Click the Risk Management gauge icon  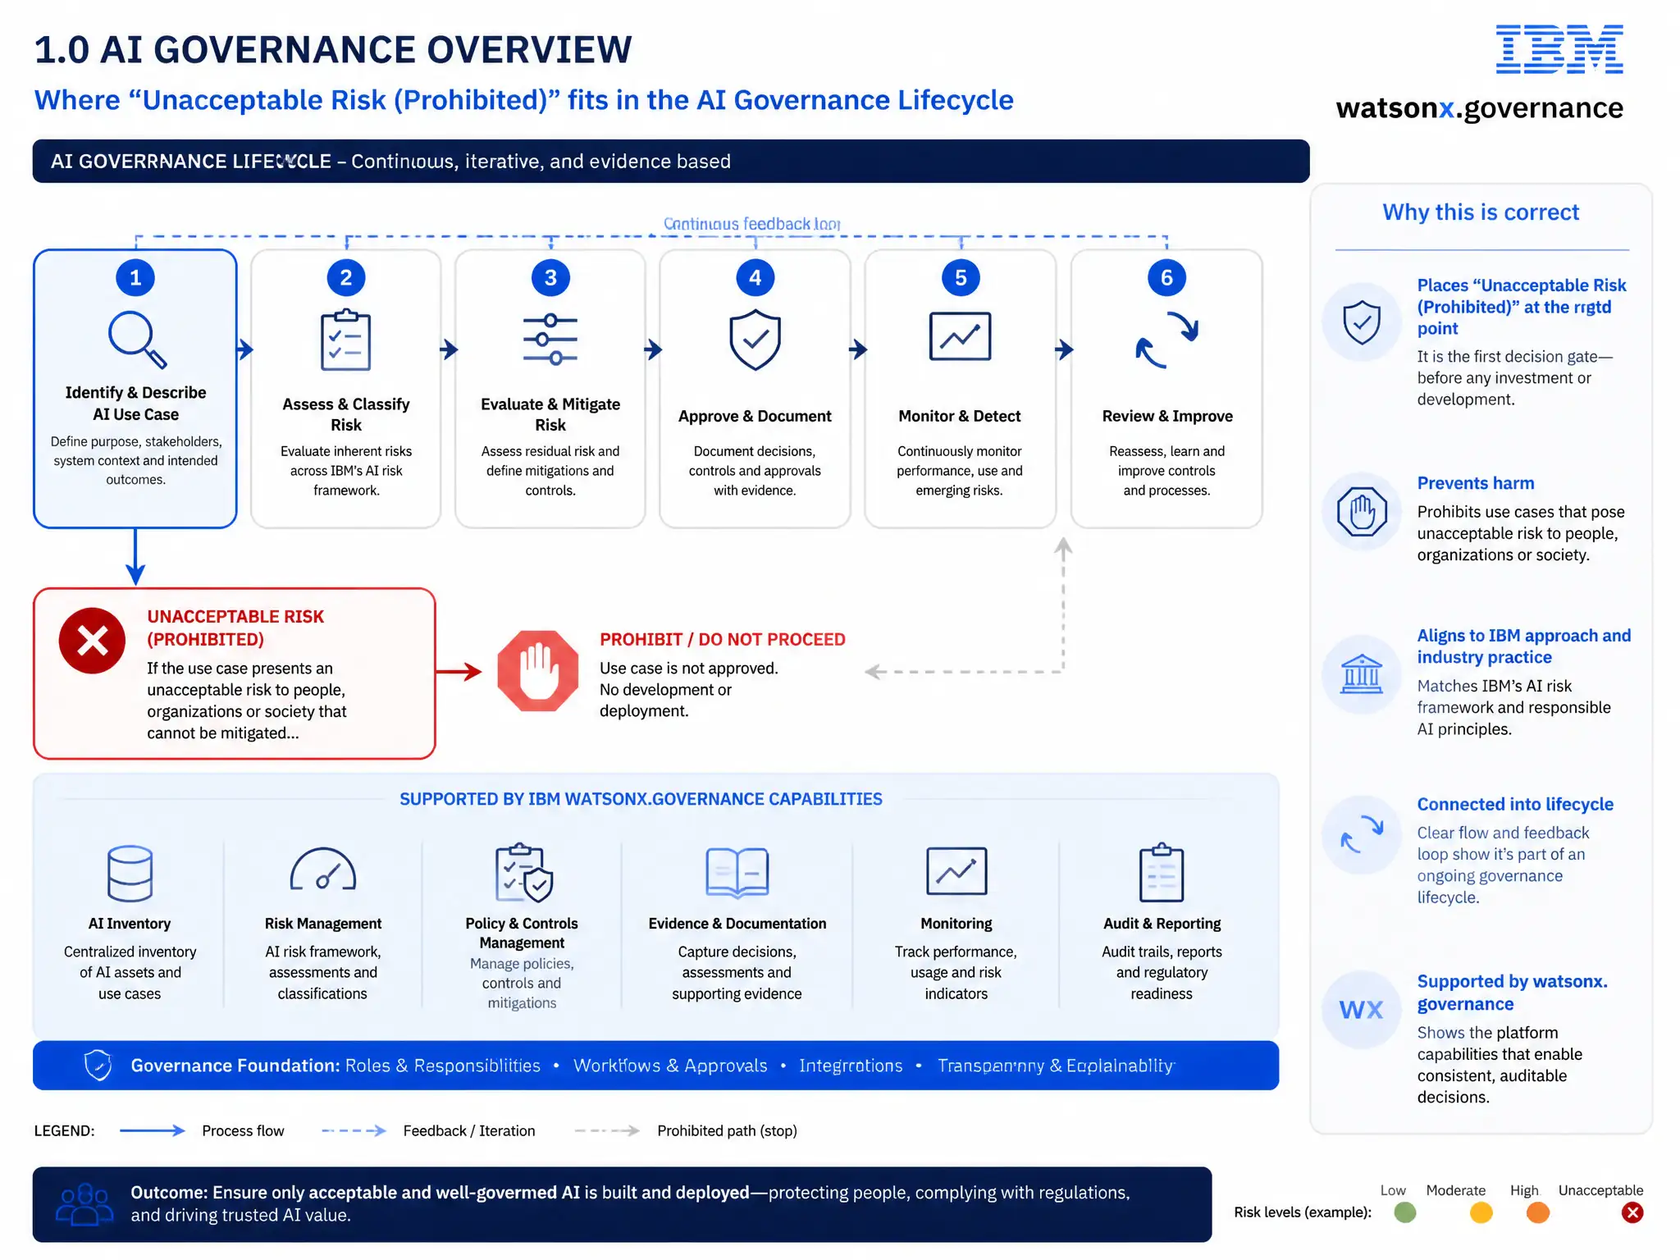tap(323, 870)
